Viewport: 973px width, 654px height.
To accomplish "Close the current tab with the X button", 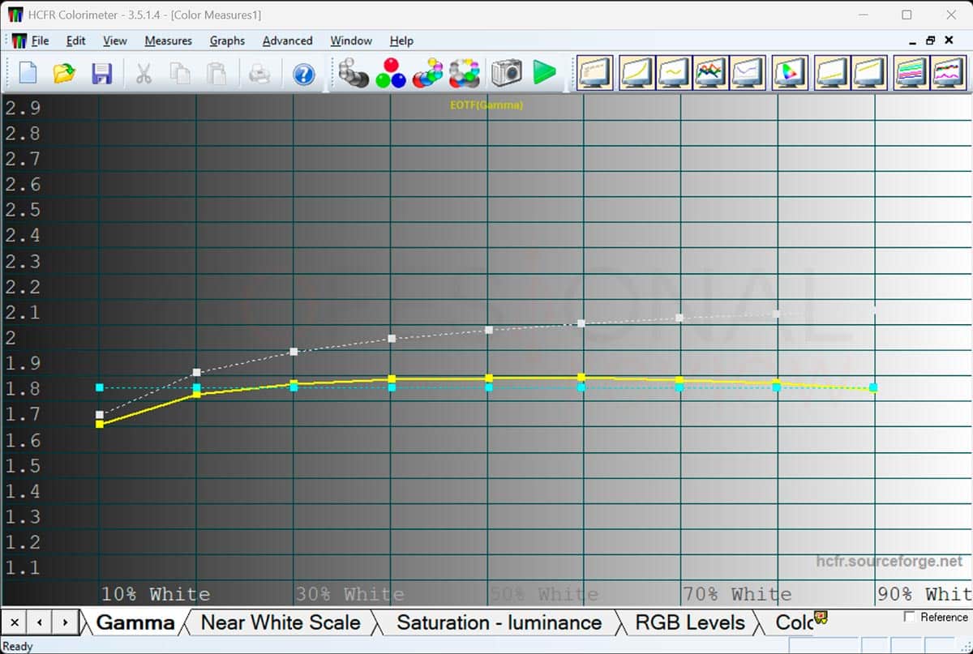I will [14, 622].
